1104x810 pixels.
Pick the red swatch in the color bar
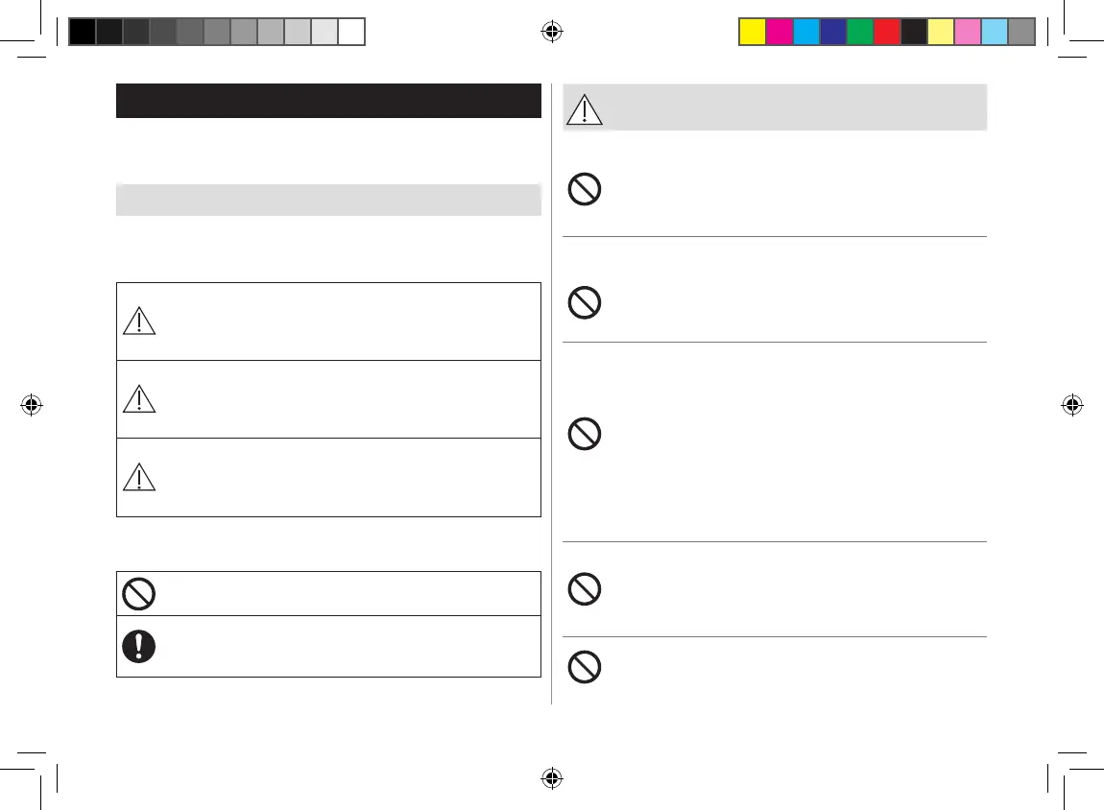click(x=886, y=33)
